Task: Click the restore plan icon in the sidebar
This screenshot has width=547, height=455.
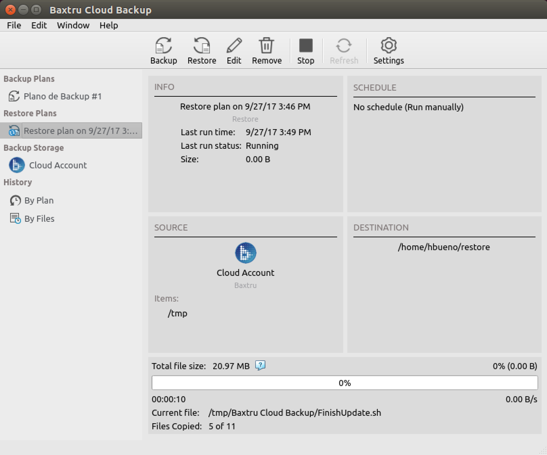Action: (x=14, y=130)
